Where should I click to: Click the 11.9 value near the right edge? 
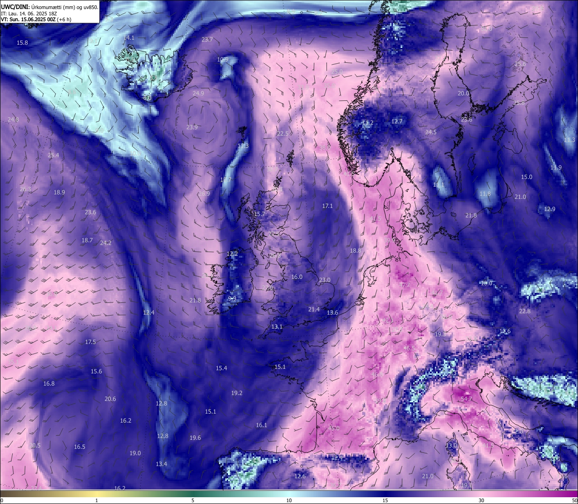(556, 168)
